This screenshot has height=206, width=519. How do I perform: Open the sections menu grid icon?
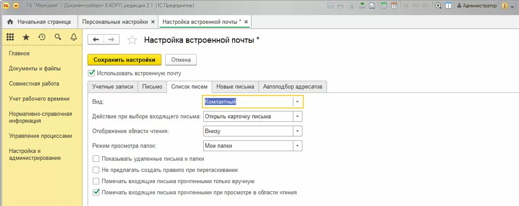(x=10, y=38)
